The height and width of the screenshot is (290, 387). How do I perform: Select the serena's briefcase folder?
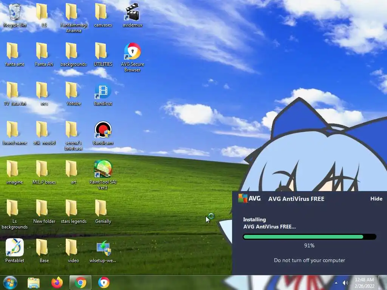(x=74, y=136)
